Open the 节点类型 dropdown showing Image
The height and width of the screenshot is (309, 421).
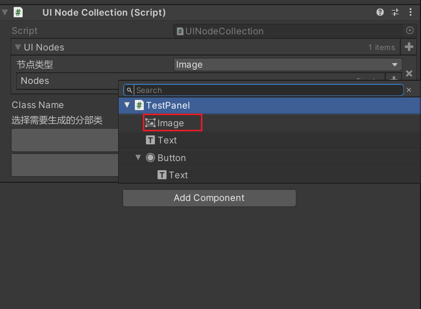click(x=287, y=65)
